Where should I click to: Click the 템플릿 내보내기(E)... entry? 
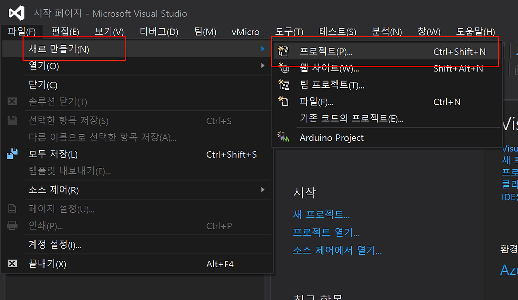point(137,171)
